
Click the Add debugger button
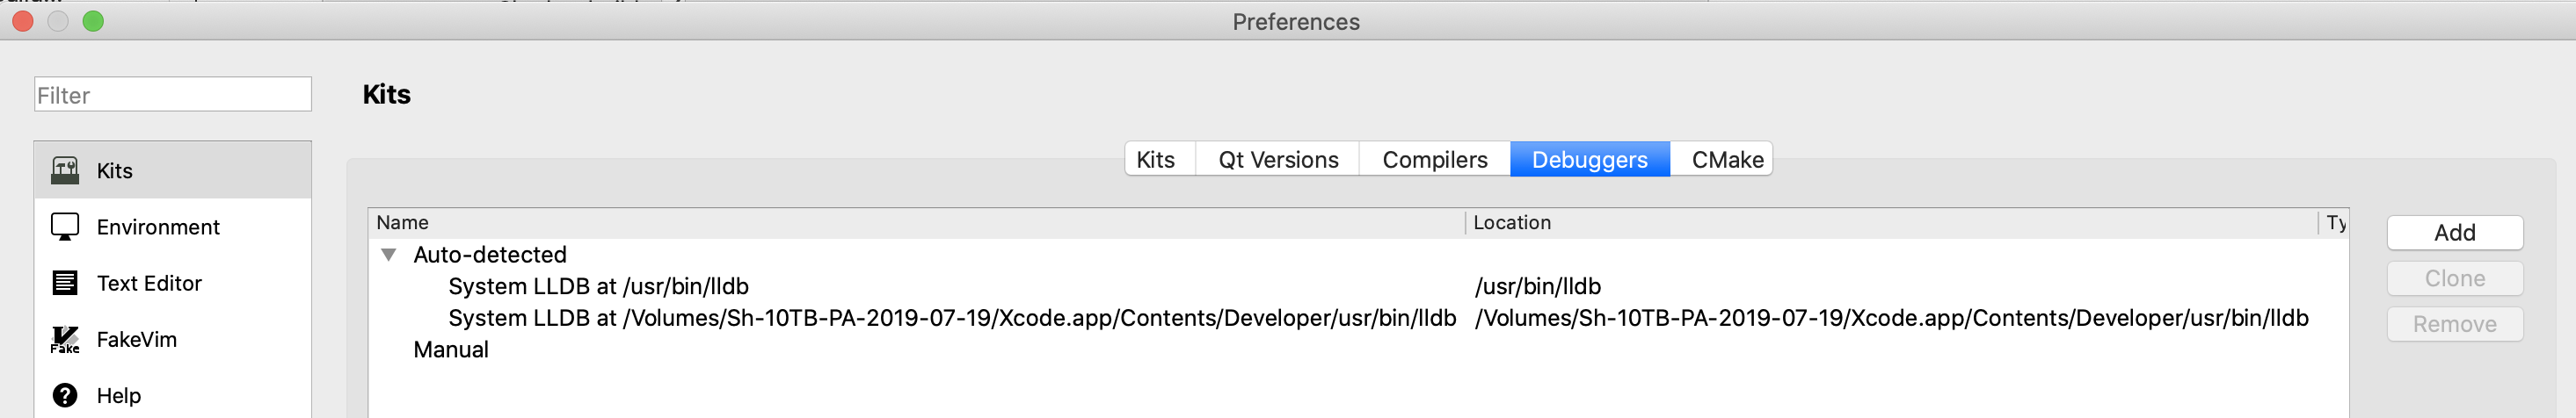click(2454, 233)
